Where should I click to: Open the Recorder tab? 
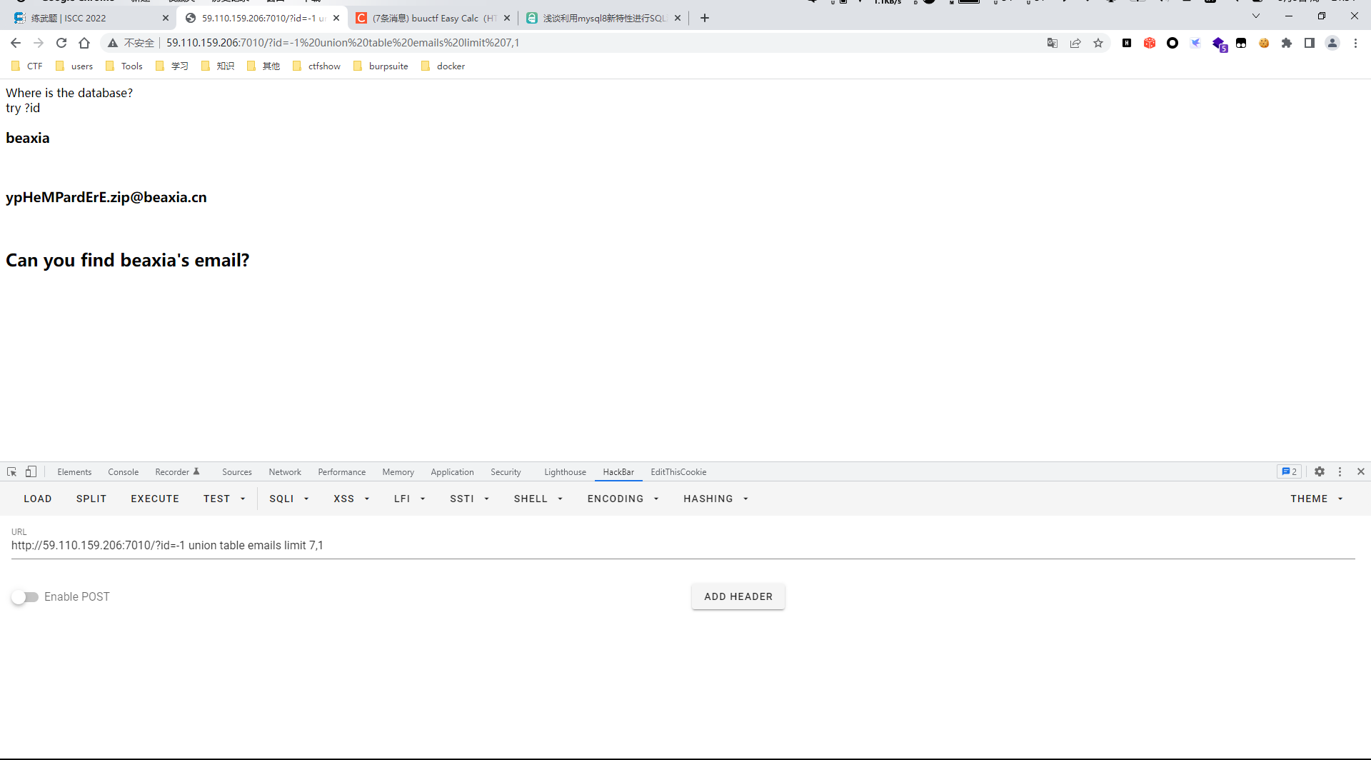pyautogui.click(x=177, y=472)
